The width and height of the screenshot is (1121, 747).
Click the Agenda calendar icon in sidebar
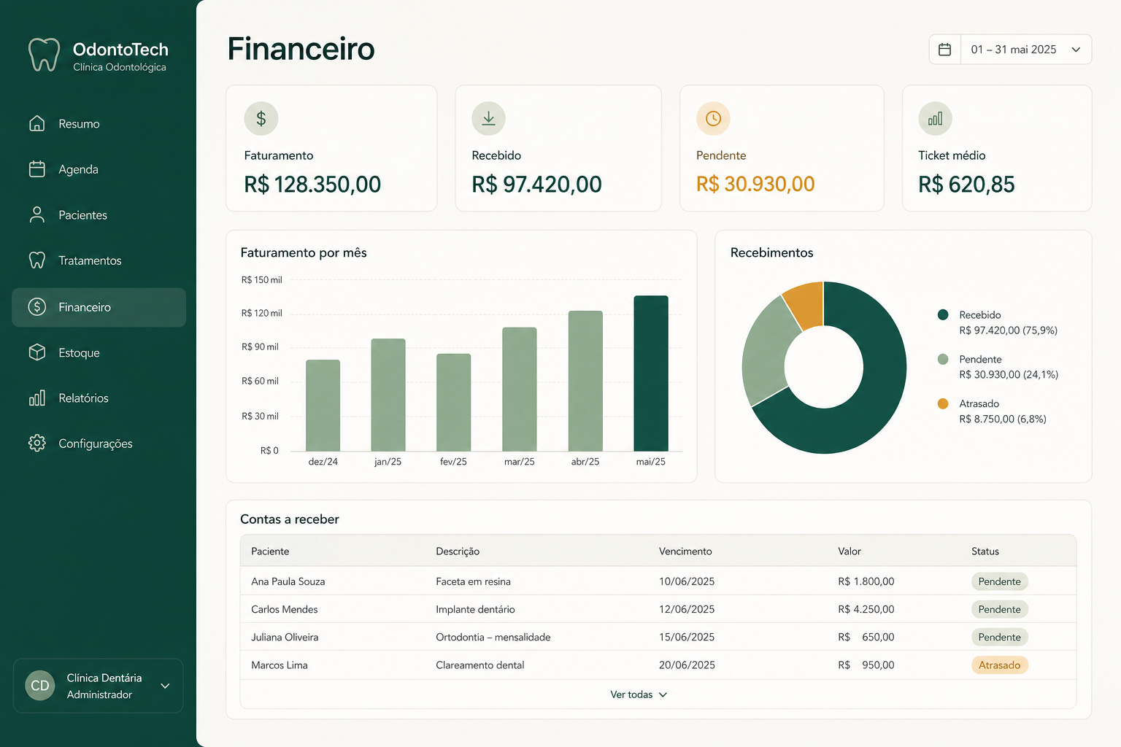[x=37, y=169]
